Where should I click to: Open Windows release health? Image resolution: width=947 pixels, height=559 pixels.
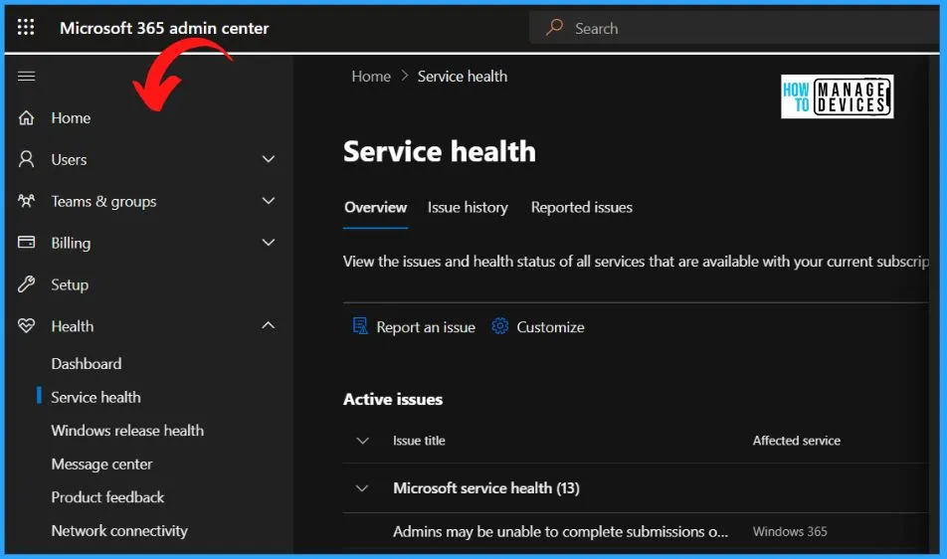pyautogui.click(x=127, y=431)
